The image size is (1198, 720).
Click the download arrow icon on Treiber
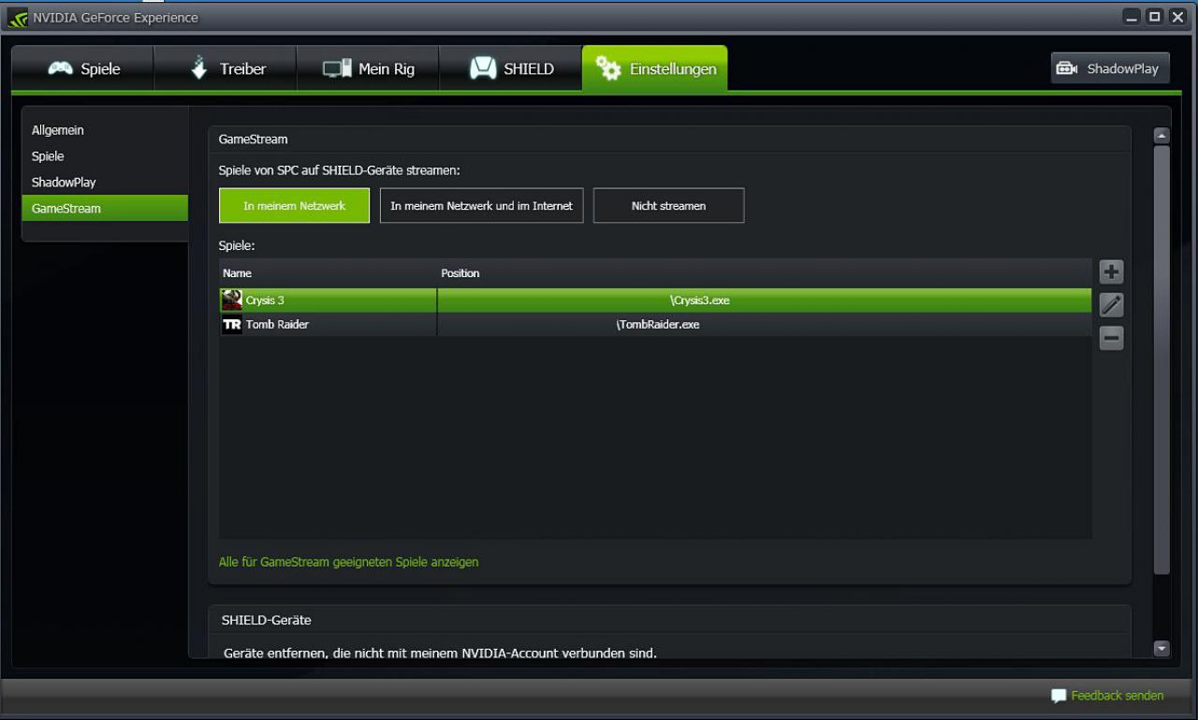(198, 68)
